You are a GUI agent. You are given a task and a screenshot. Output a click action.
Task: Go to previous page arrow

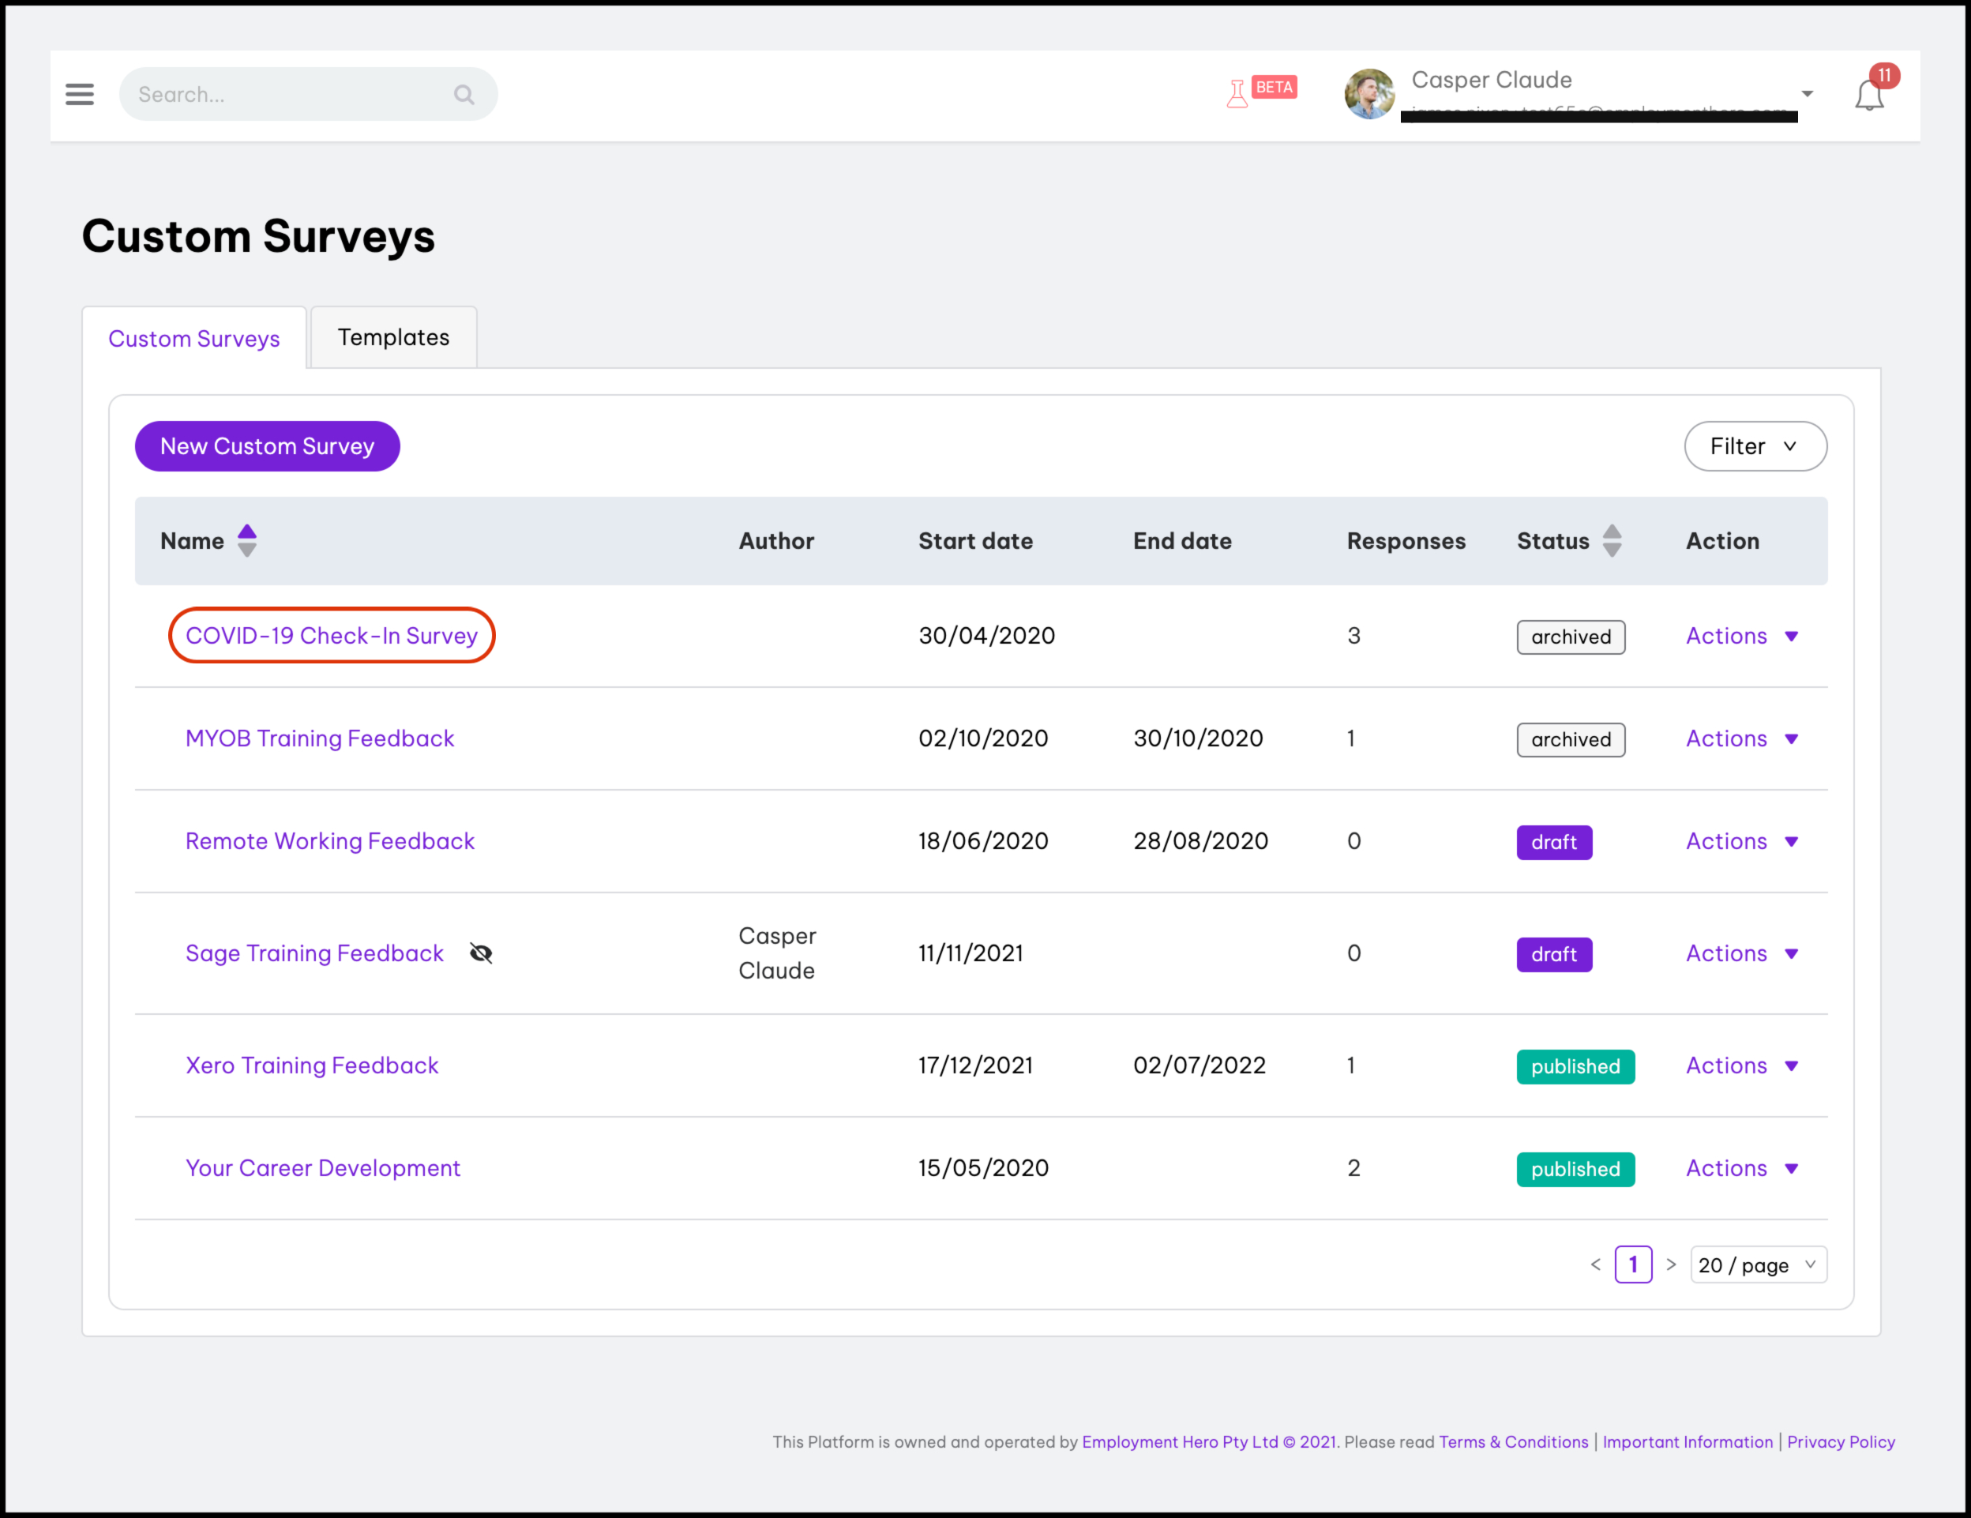(1596, 1264)
